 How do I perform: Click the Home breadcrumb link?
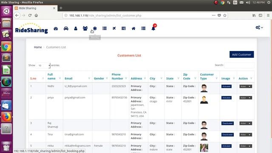(38, 47)
